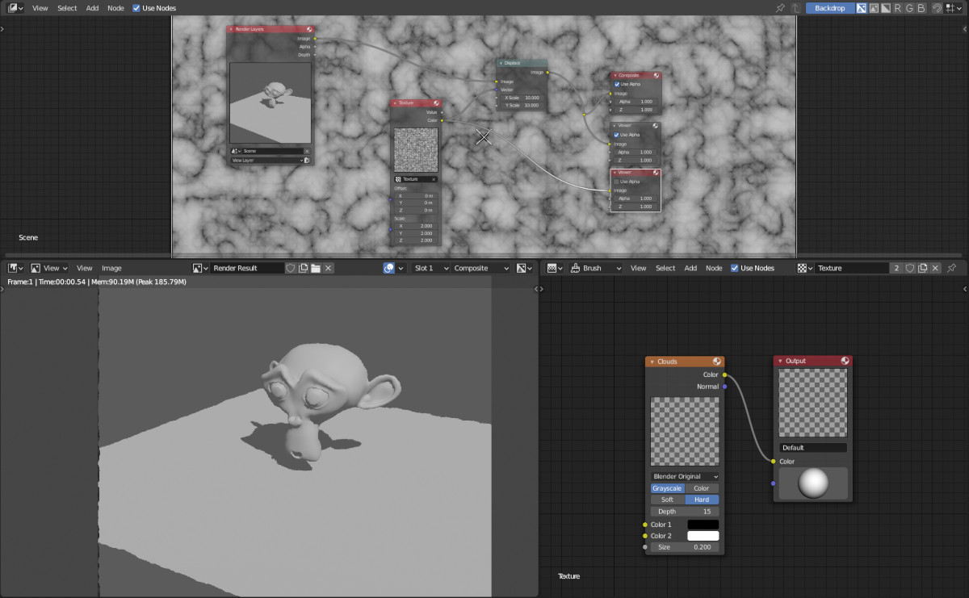The height and width of the screenshot is (598, 969).
Task: Open image folder icon in image editor
Action: (316, 268)
